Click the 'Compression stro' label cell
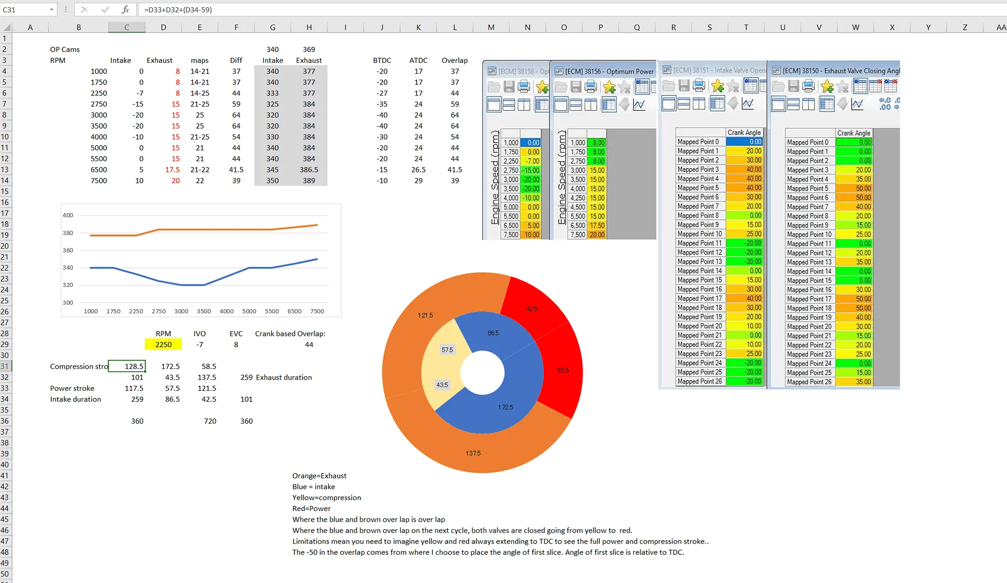The image size is (1007, 583). pyautogui.click(x=79, y=366)
